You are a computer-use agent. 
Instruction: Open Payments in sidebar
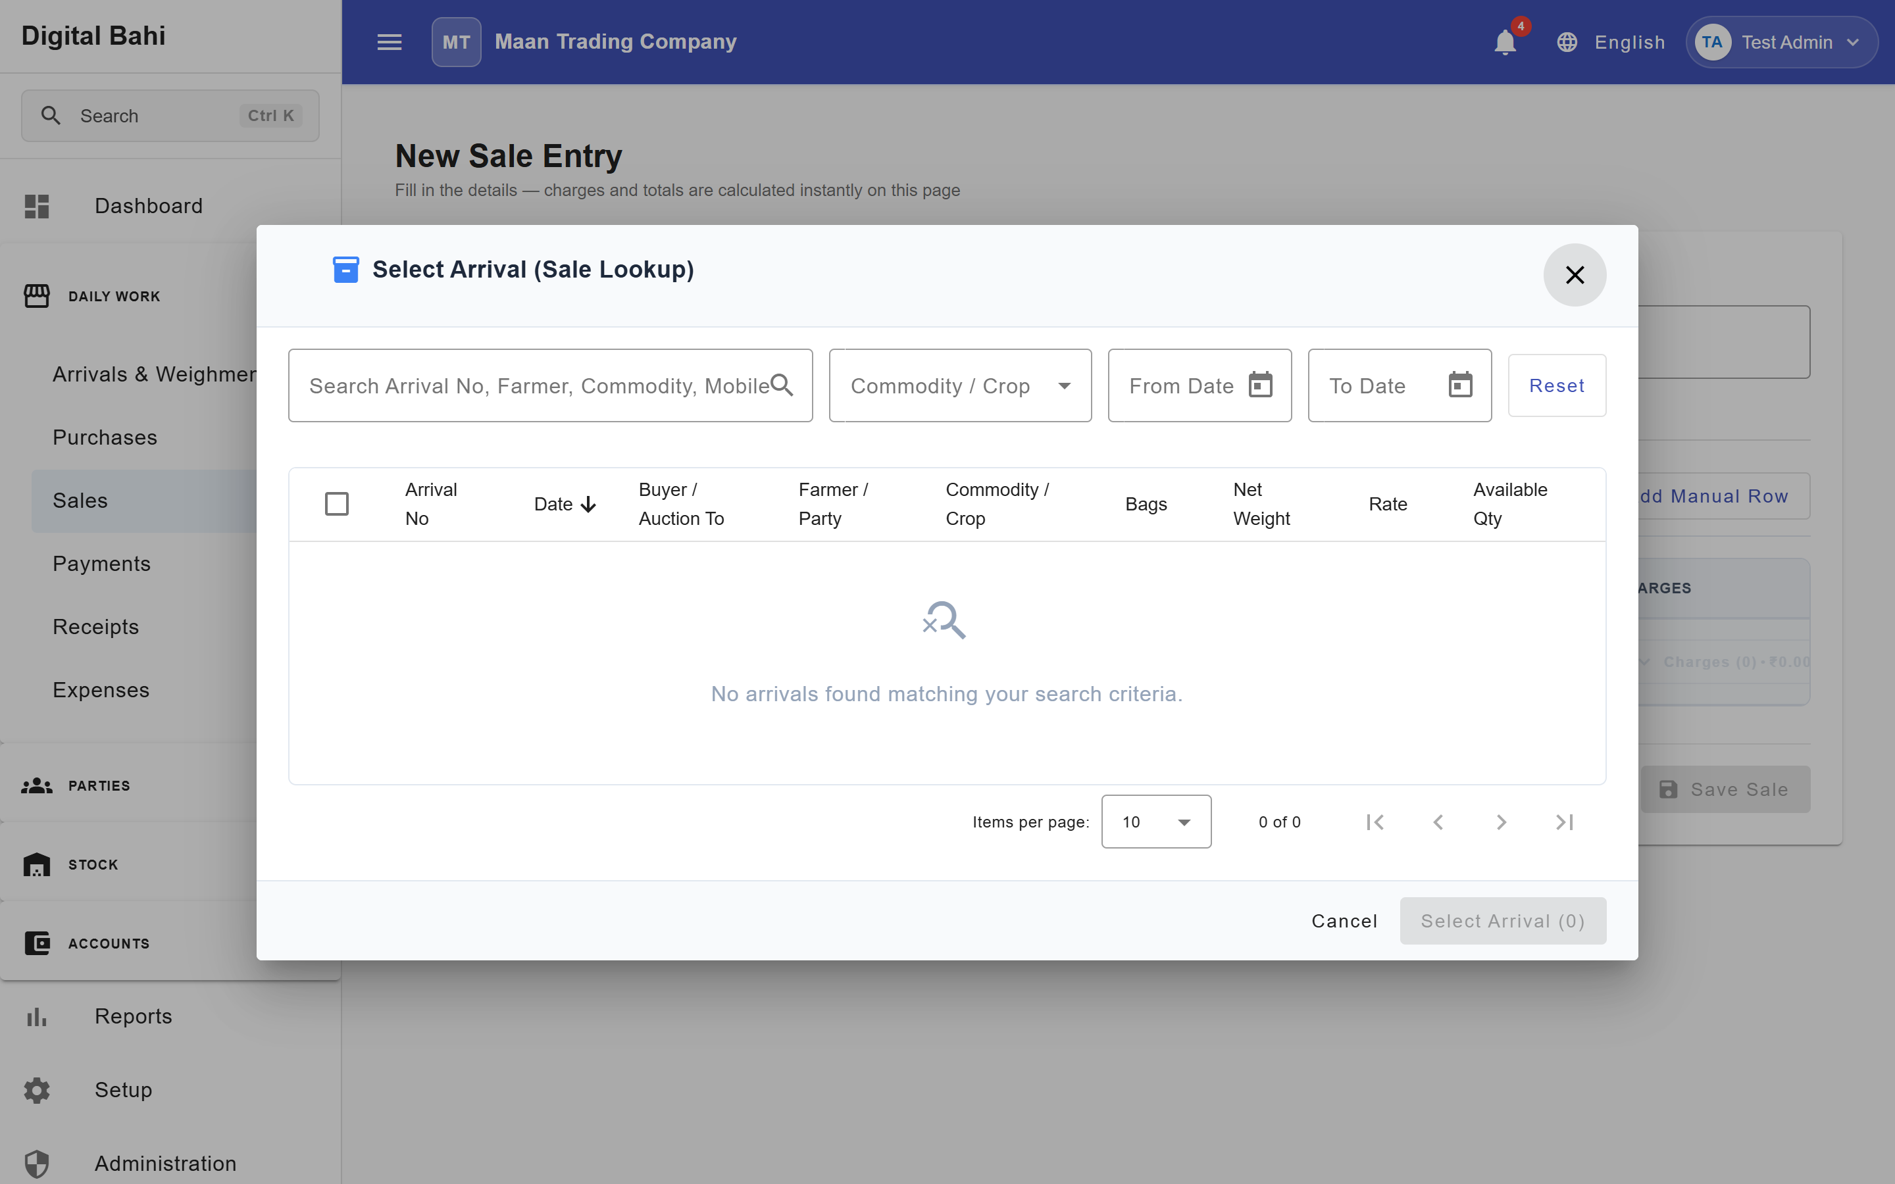144,564
